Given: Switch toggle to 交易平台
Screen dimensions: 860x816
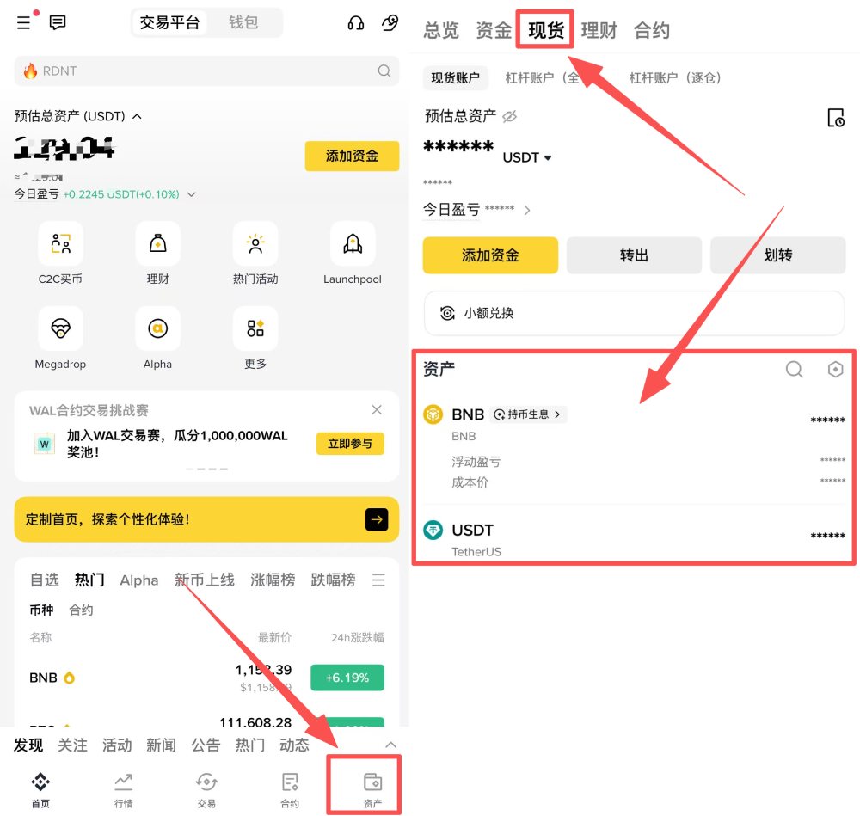Looking at the screenshot, I should point(170,22).
